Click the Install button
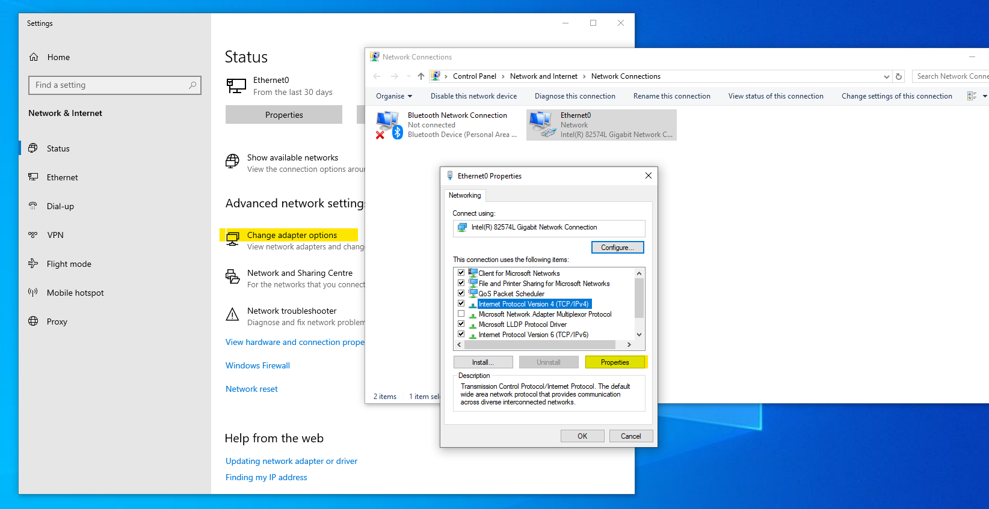This screenshot has width=989, height=509. point(483,362)
